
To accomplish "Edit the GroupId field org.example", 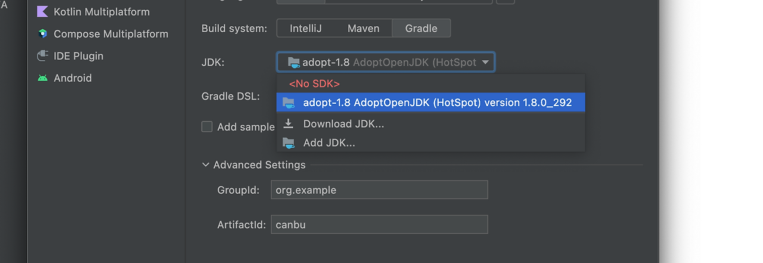I will point(380,190).
